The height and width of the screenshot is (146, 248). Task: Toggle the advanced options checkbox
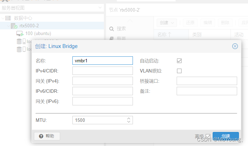click(x=208, y=136)
